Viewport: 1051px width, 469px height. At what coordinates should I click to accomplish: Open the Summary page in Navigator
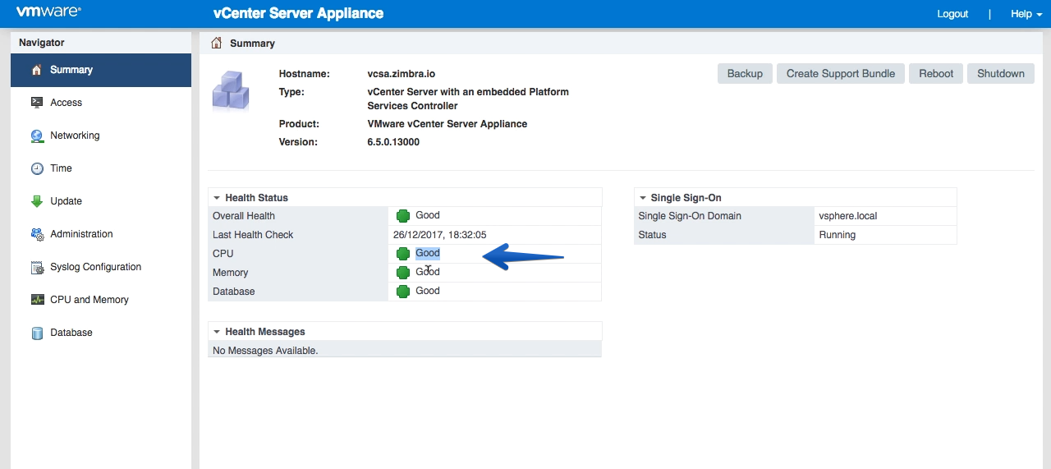(101, 70)
